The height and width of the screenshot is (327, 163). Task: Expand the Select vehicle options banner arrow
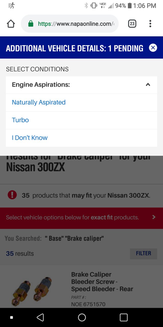[x=154, y=217]
